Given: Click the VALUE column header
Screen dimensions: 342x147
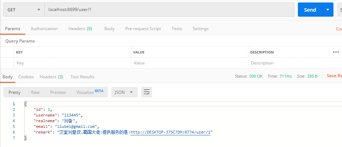Looking at the screenshot, I should click(x=139, y=52).
